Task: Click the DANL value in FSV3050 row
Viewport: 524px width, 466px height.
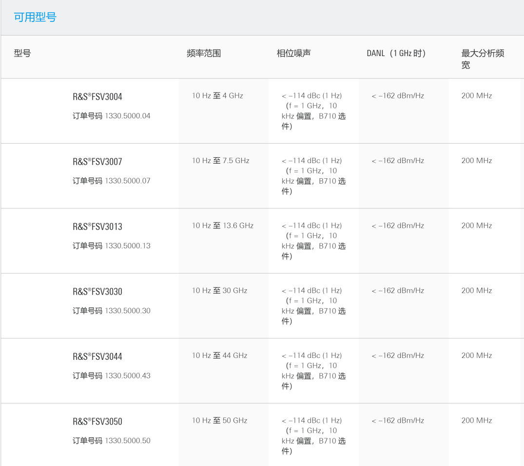Action: [x=398, y=420]
